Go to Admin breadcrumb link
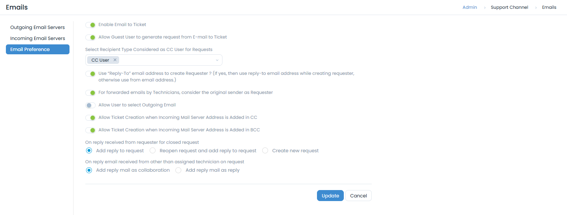Screen dimensions: 567x215 click(470, 7)
